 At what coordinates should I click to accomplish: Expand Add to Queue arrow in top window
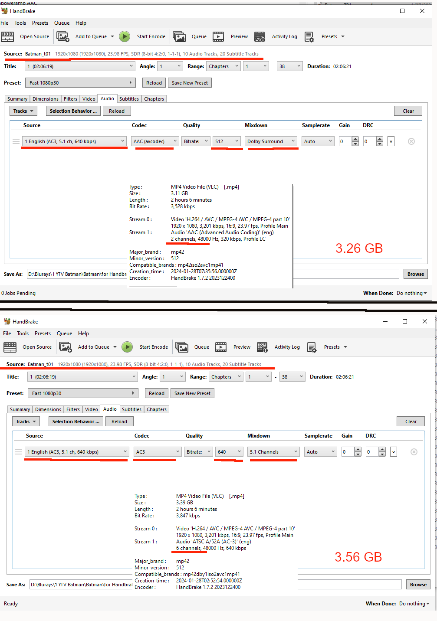tap(112, 37)
